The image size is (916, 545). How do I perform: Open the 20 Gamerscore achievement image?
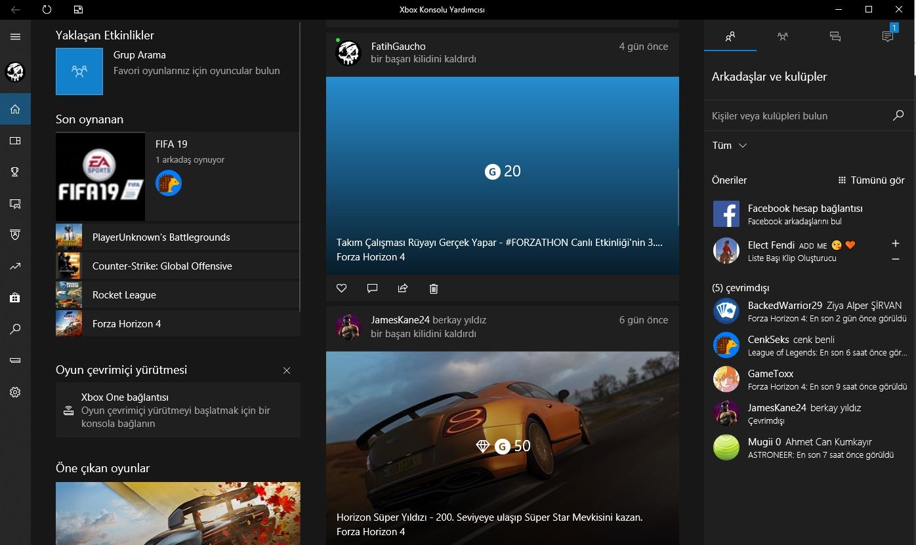[x=503, y=176]
